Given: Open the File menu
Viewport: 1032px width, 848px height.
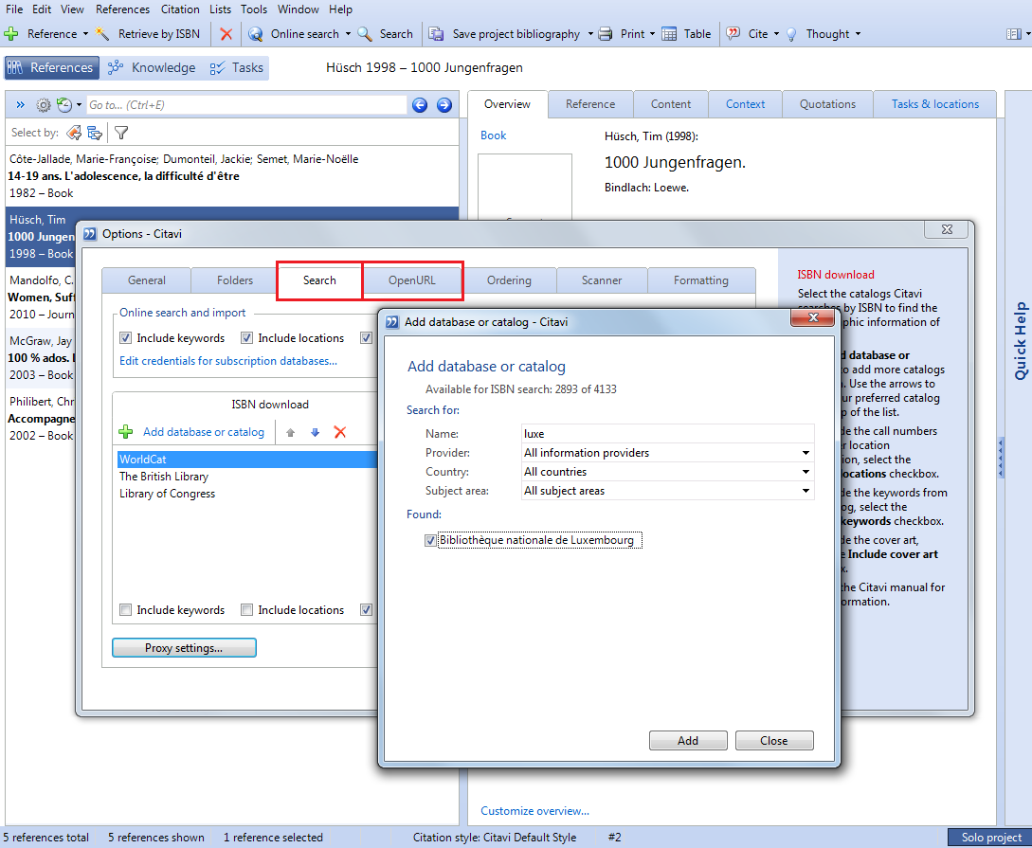Looking at the screenshot, I should [14, 9].
